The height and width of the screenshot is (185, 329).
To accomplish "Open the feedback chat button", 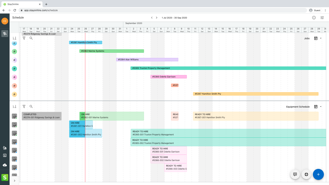I will pyautogui.click(x=295, y=174).
